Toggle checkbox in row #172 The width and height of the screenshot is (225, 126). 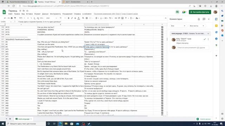pos(162,27)
